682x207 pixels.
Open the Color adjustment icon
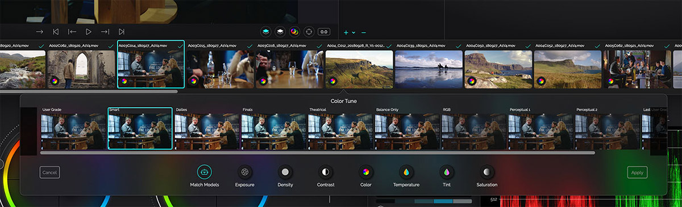366,172
